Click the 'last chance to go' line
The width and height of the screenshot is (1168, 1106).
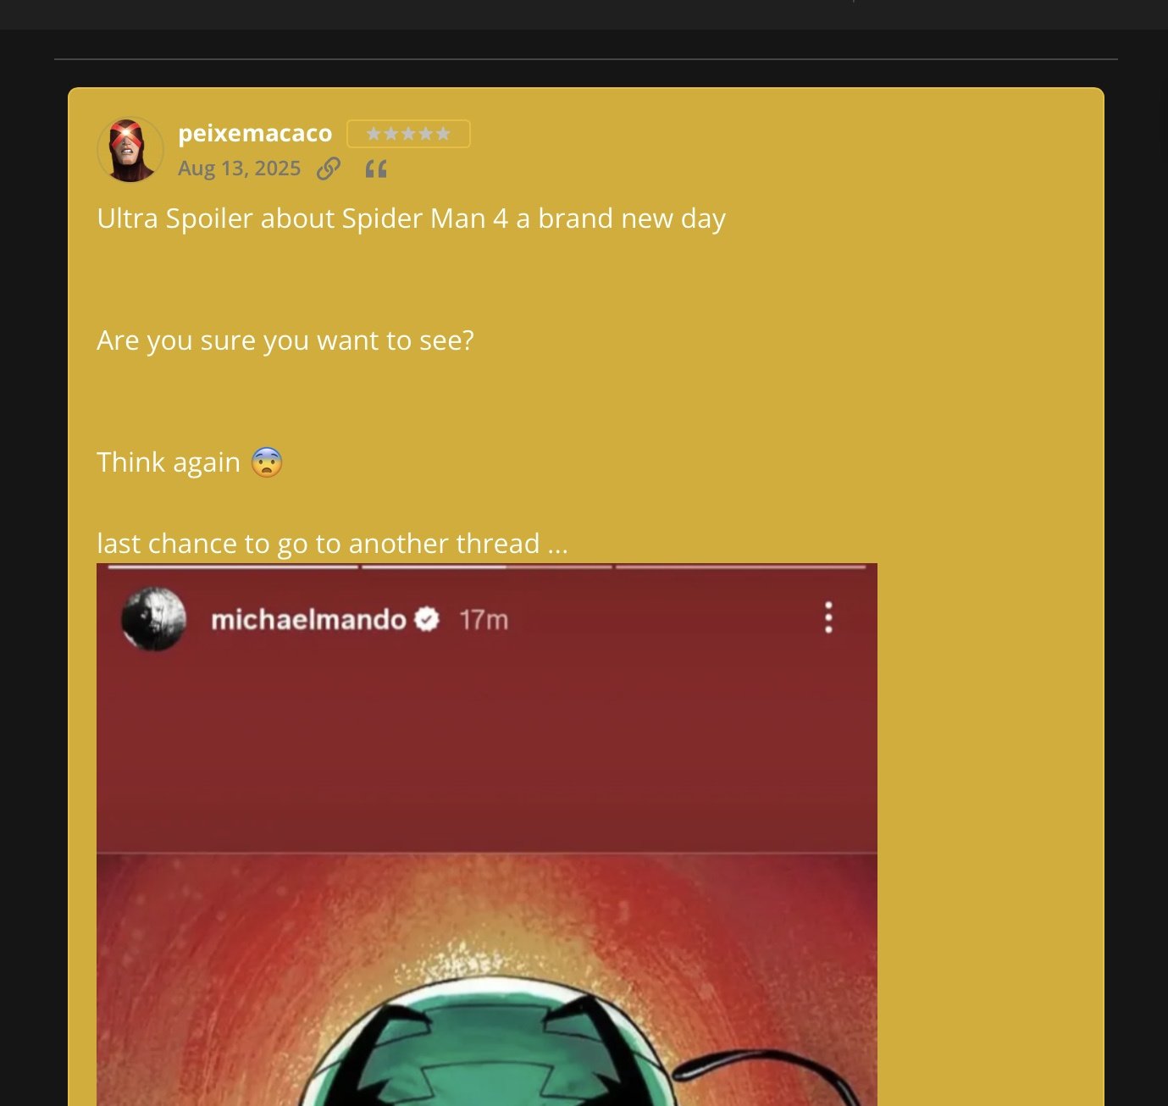pos(332,544)
